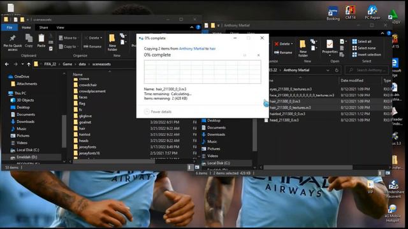Open Help in sceneassets window
This screenshot has width=408, height=229.
198,27
